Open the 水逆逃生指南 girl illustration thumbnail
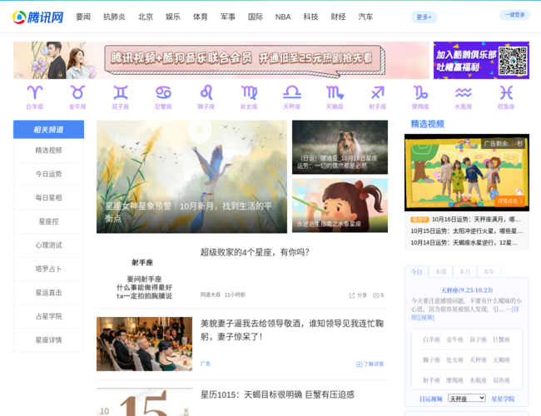The height and width of the screenshot is (416, 541). pyautogui.click(x=340, y=206)
